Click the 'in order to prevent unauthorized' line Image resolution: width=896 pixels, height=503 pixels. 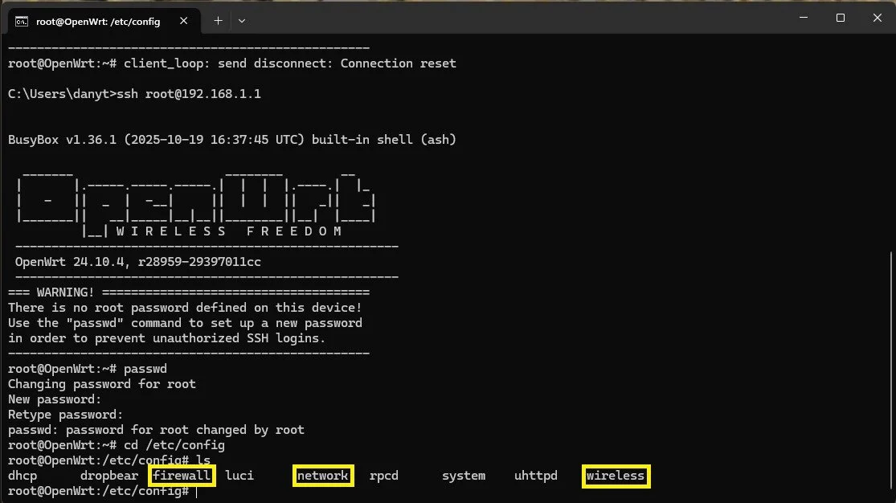(166, 338)
